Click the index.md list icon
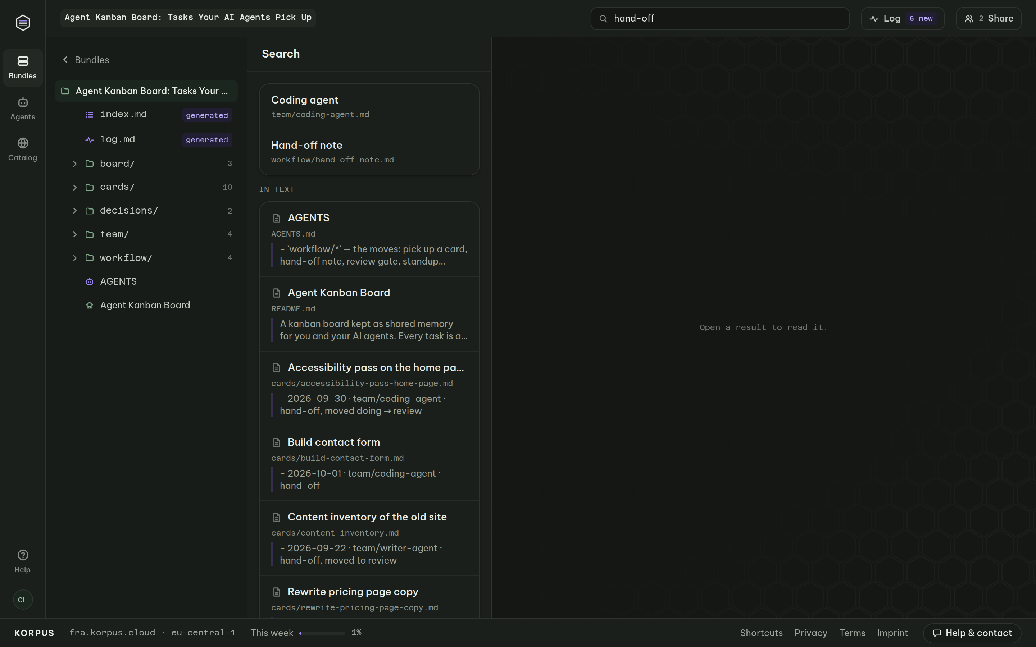This screenshot has height=647, width=1036. tap(90, 115)
